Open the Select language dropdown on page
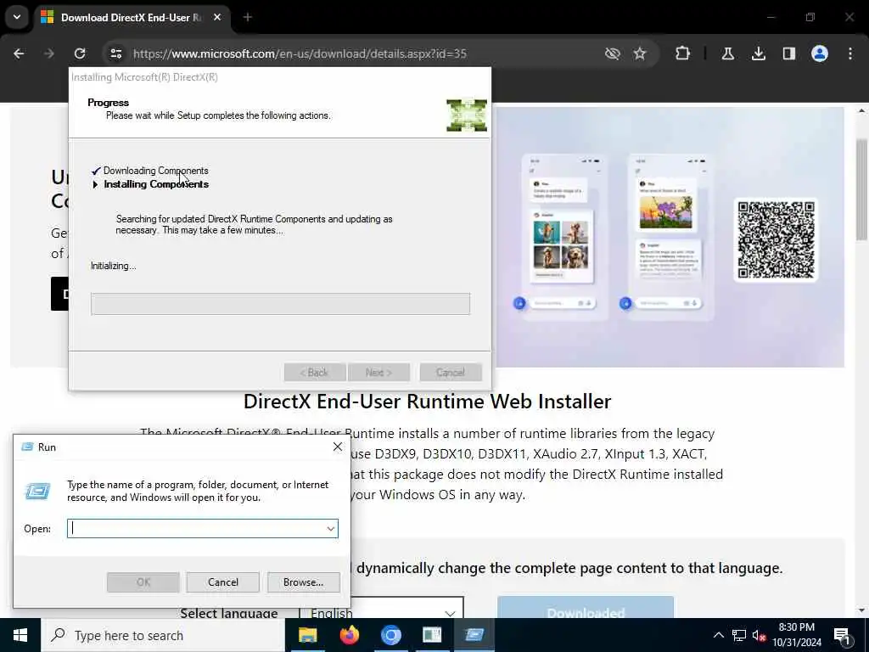Viewport: 869px width, 652px height. [381, 610]
